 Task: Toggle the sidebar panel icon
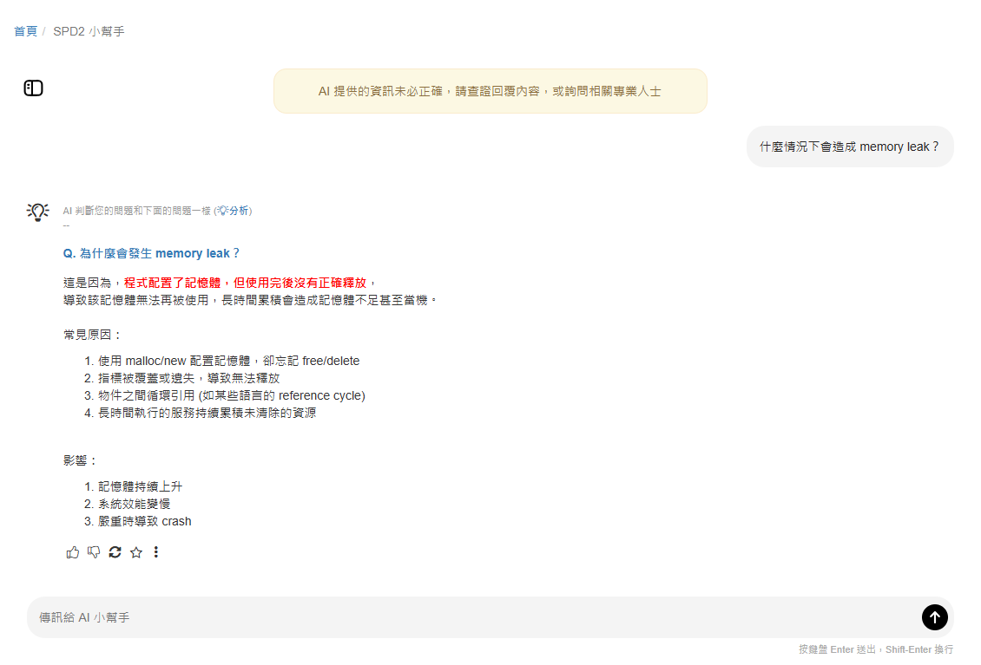(33, 88)
